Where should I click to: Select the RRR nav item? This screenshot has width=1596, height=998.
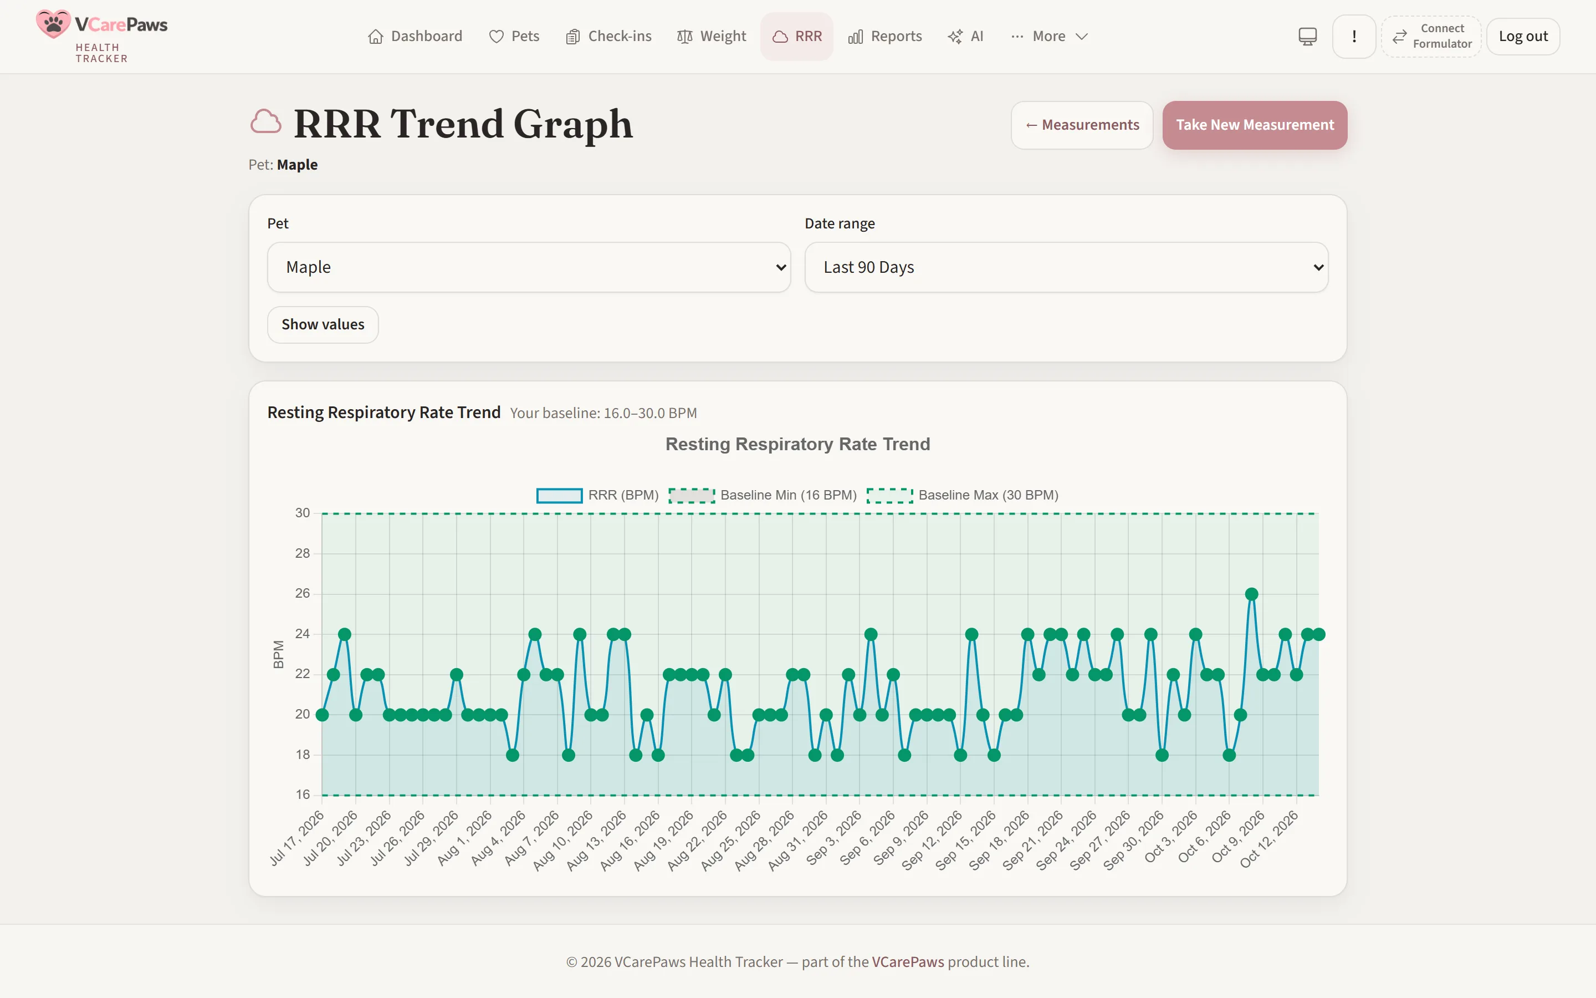[x=797, y=36]
